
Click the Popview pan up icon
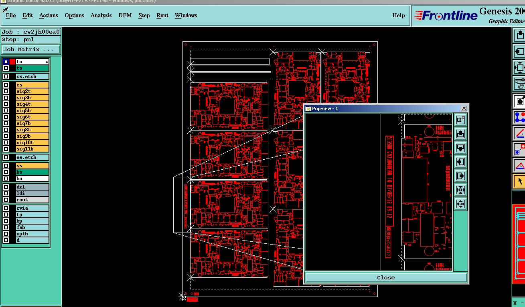[460, 134]
